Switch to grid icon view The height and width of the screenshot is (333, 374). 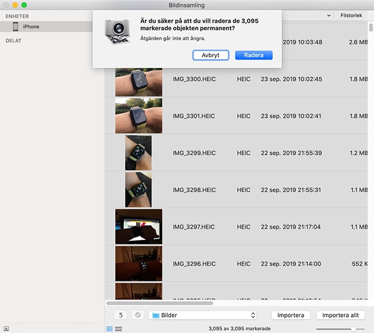click(118, 329)
